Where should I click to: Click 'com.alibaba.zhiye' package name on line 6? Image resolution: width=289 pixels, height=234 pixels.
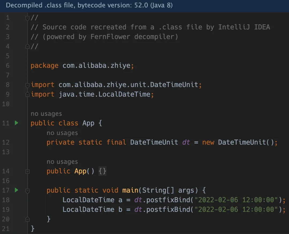click(x=96, y=66)
